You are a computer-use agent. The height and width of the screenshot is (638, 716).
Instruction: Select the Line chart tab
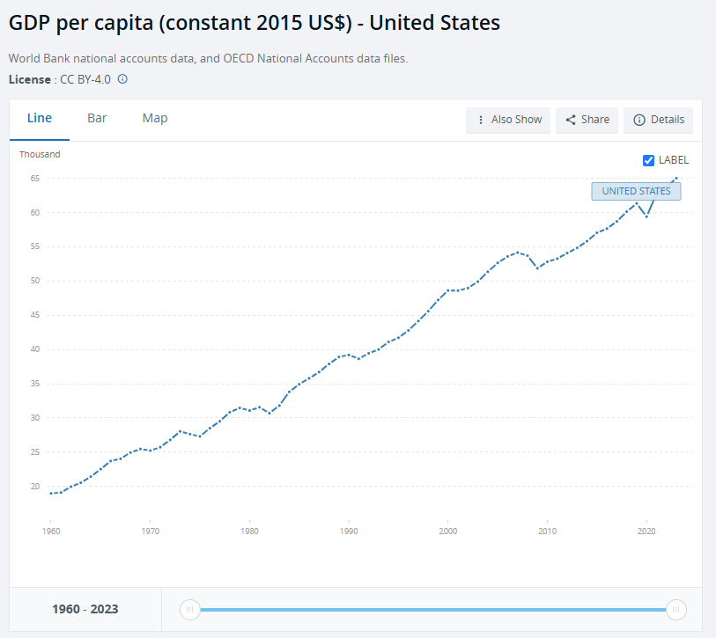pos(40,118)
